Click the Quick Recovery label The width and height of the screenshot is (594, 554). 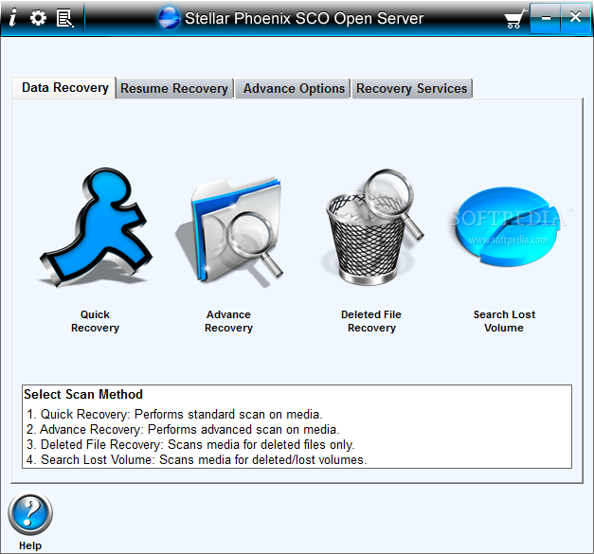tap(95, 321)
